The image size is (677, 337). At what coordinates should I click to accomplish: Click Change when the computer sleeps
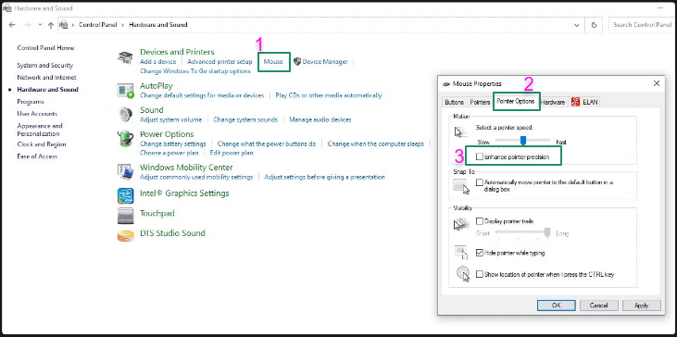tap(376, 144)
